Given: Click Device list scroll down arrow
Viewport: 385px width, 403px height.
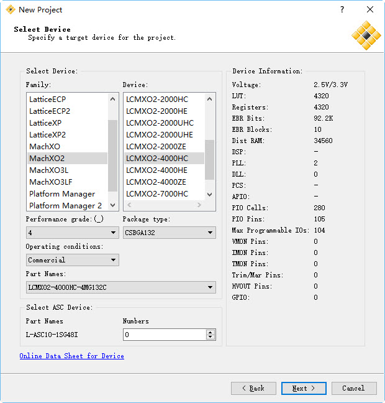Looking at the screenshot, I should (x=210, y=194).
